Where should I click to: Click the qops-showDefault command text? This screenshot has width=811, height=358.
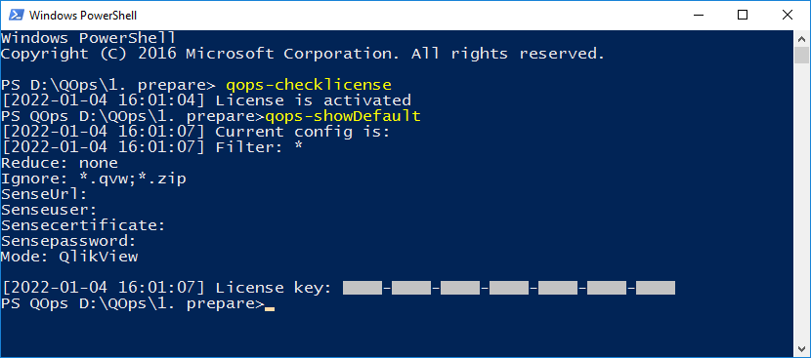point(342,116)
